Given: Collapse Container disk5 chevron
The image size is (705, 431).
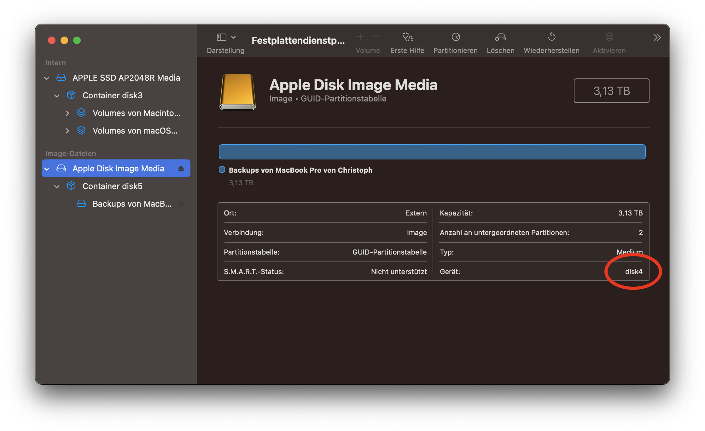Looking at the screenshot, I should coord(57,186).
